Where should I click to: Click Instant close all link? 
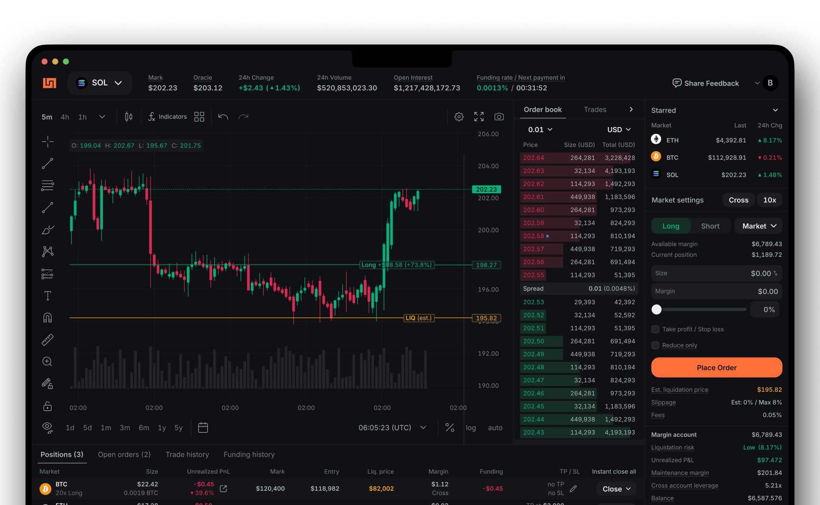point(613,471)
